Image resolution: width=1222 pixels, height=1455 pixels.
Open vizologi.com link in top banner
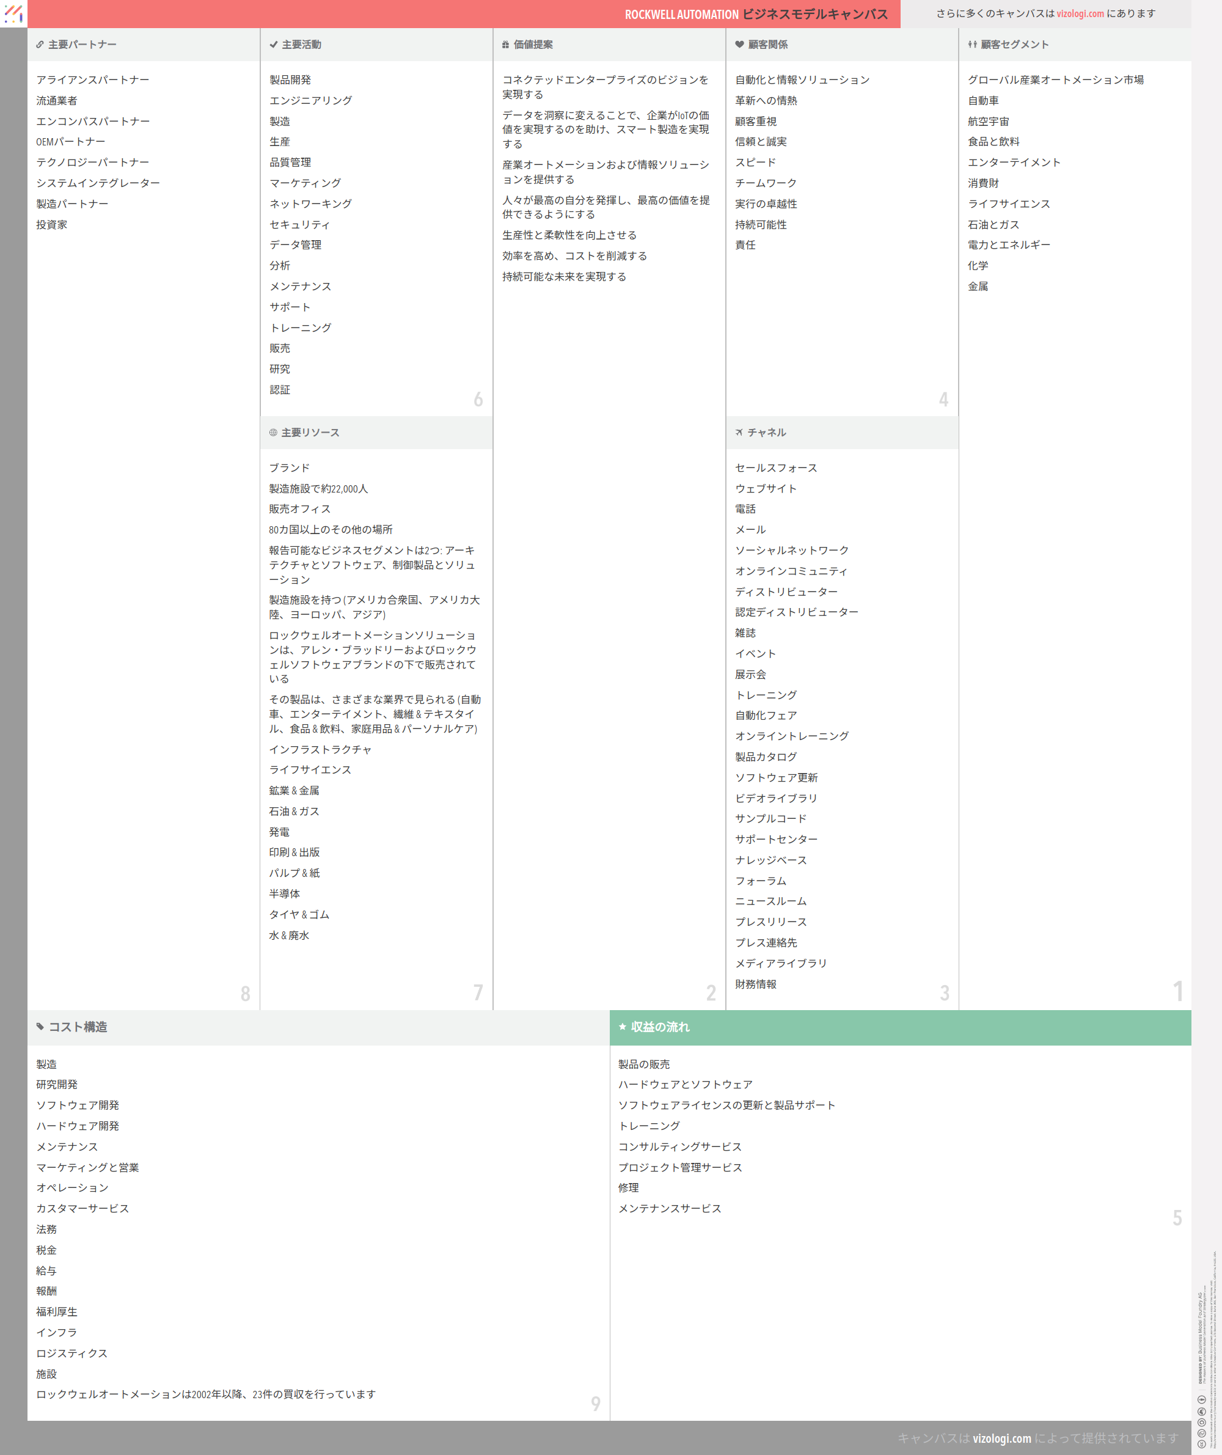[x=1080, y=13]
